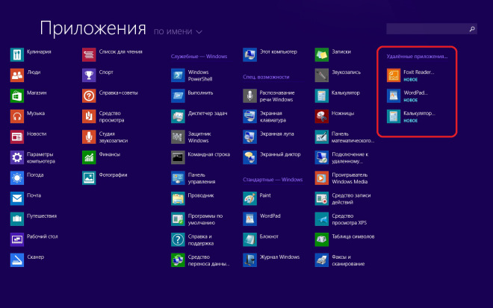Select the Служебные — Windows group header

(x=199, y=57)
